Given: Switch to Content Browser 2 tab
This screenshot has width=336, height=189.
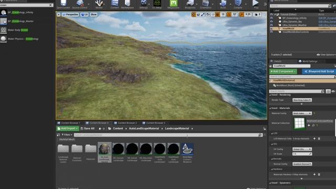Looking at the screenshot, I should pos(125,123).
